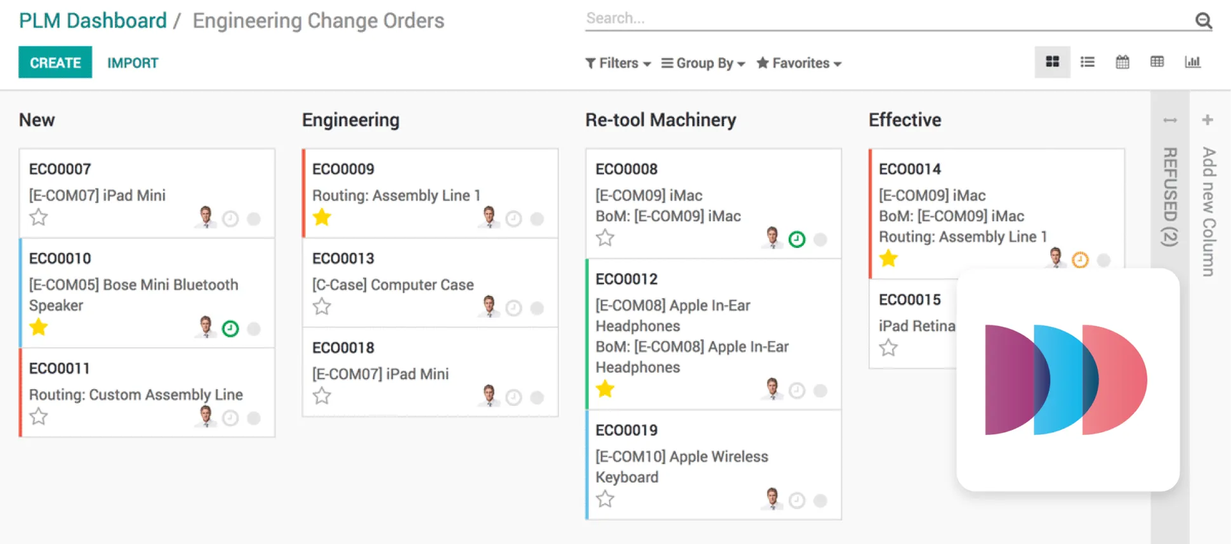
Task: Open activity clock on ECO0007
Action: coord(230,219)
